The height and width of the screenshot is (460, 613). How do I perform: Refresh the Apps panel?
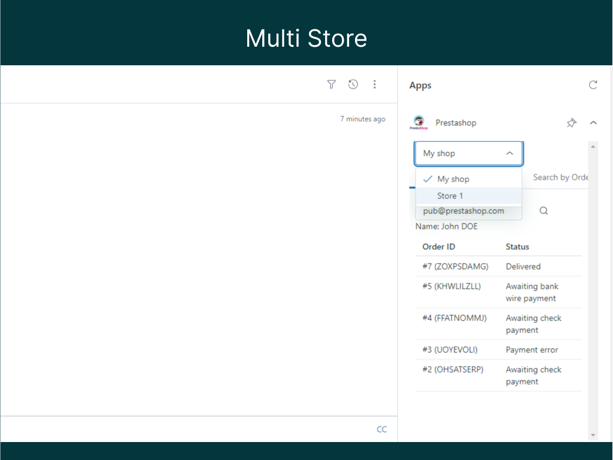(593, 85)
